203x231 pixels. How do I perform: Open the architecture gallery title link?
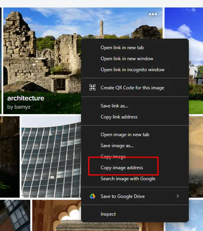tap(26, 98)
